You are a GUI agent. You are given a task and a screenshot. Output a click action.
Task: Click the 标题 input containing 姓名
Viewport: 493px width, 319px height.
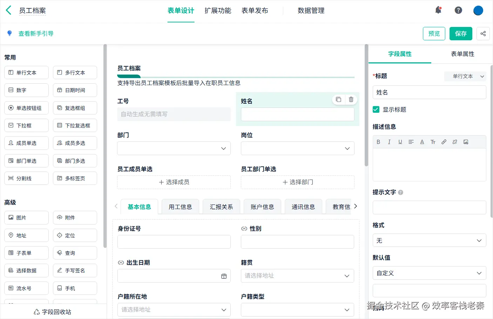click(429, 92)
